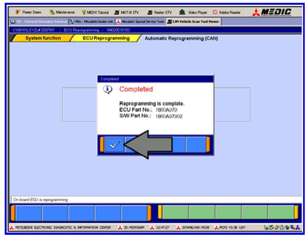Select Automatic Reprogramming (CAN) breadcrumb

click(181, 39)
